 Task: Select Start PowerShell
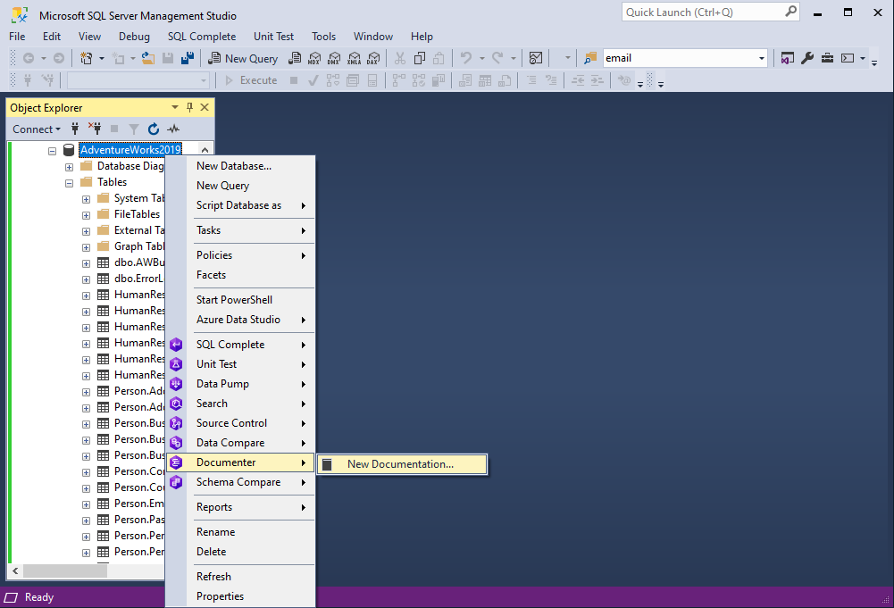point(240,300)
